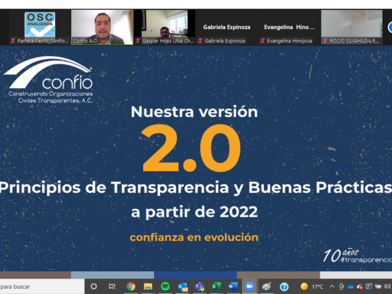This screenshot has width=392, height=294.
Task: Select Gabriela Espinoza's participant tile
Action: coord(227,27)
